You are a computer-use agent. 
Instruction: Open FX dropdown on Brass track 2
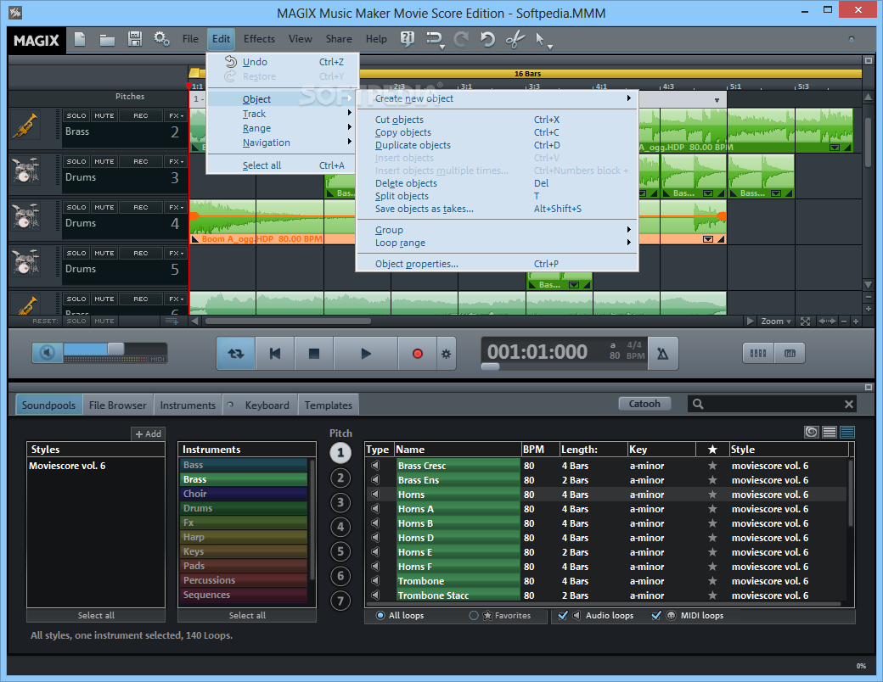[177, 115]
